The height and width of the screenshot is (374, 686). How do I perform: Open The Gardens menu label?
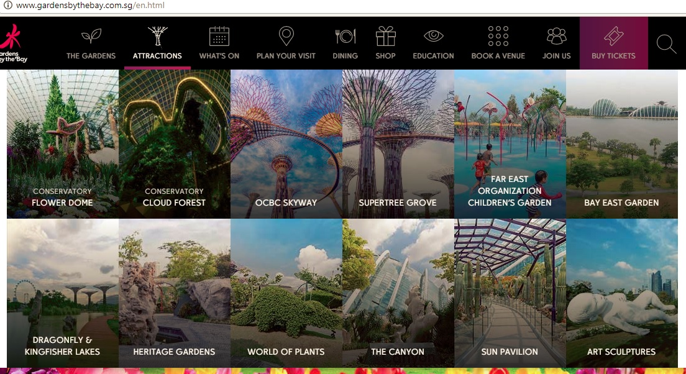[91, 55]
